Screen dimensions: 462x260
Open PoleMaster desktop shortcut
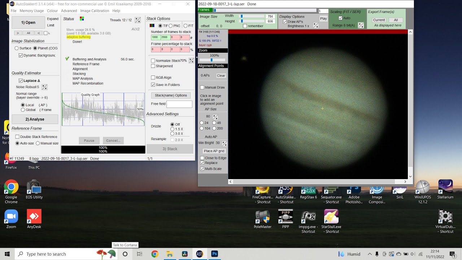(x=262, y=219)
